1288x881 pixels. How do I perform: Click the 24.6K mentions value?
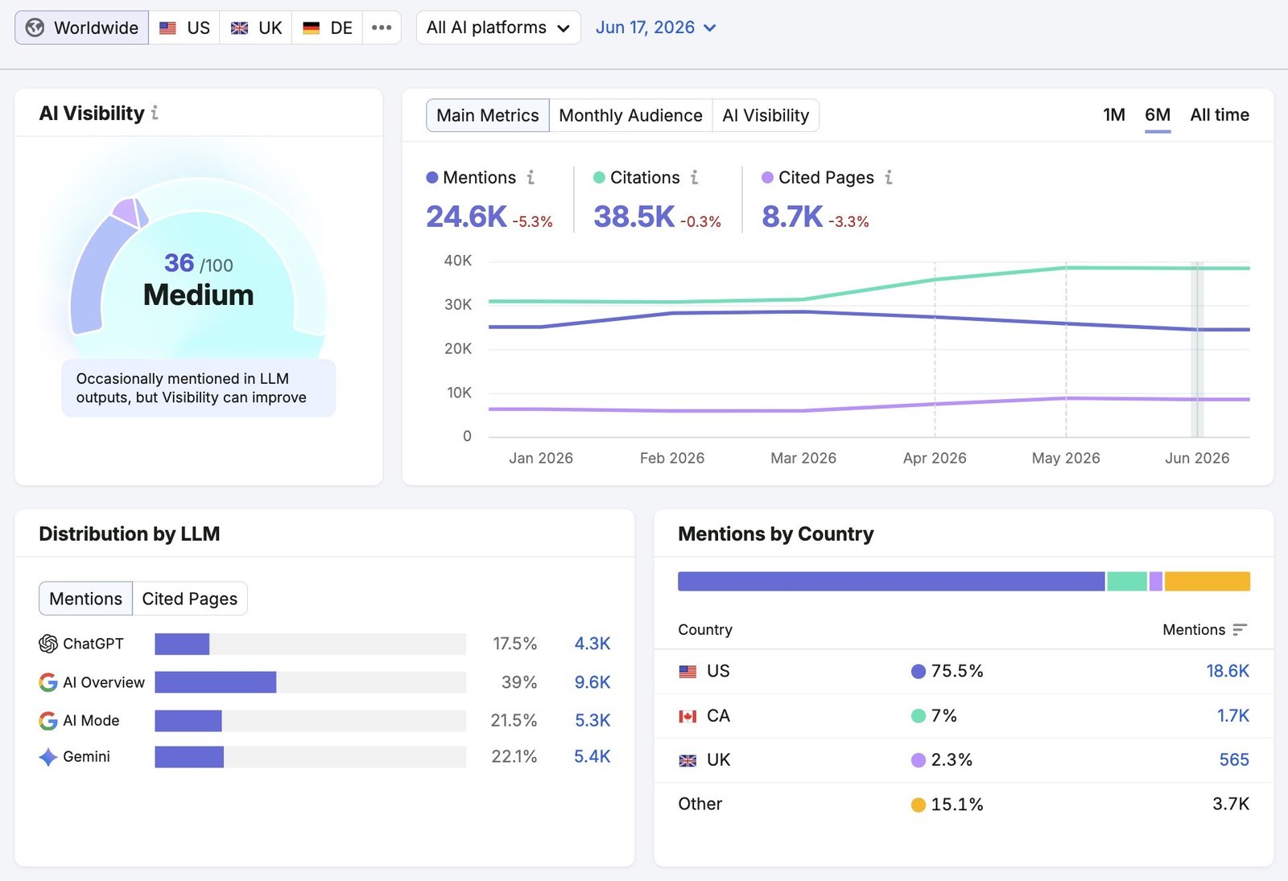click(466, 216)
